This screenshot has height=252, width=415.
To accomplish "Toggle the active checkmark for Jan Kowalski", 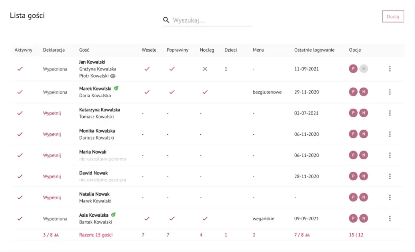I will point(20,69).
